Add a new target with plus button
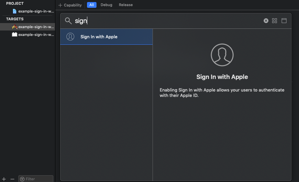 [4, 179]
